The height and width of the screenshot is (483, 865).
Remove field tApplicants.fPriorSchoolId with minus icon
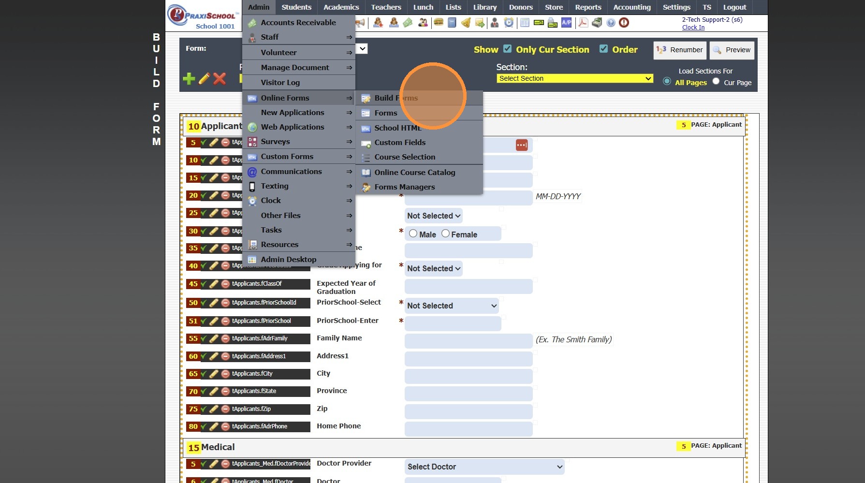click(x=225, y=303)
